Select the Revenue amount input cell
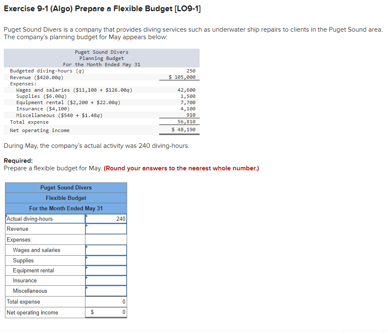Image resolution: width=388 pixels, height=334 pixels. tap(106, 229)
